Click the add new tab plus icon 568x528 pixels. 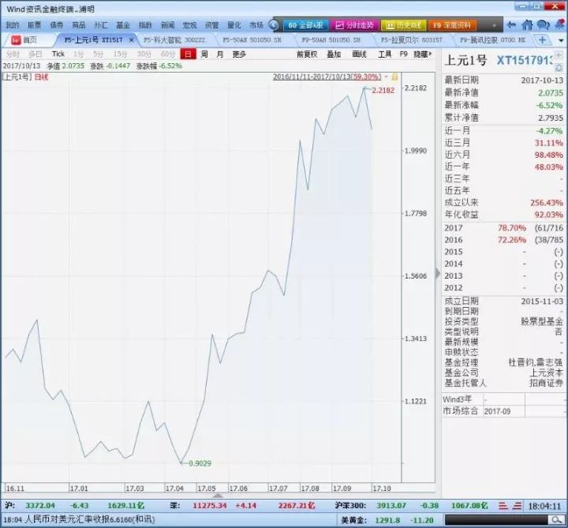coord(543,39)
